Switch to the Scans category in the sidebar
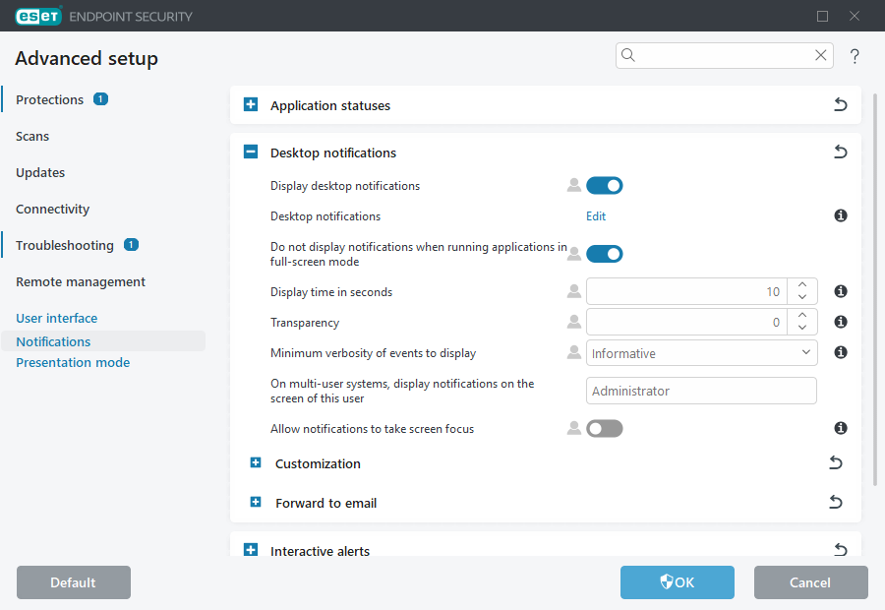The image size is (885, 610). [33, 136]
